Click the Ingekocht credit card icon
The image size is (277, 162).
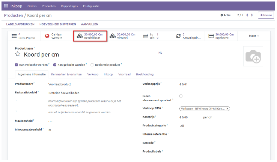pyautogui.click(x=211, y=36)
